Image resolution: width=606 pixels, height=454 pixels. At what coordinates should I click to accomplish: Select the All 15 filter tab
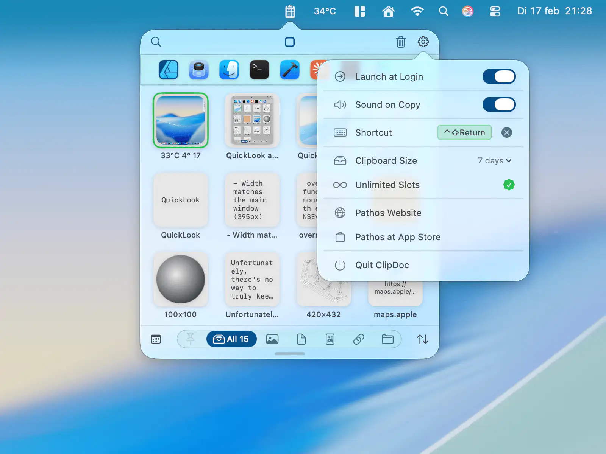[x=231, y=339]
